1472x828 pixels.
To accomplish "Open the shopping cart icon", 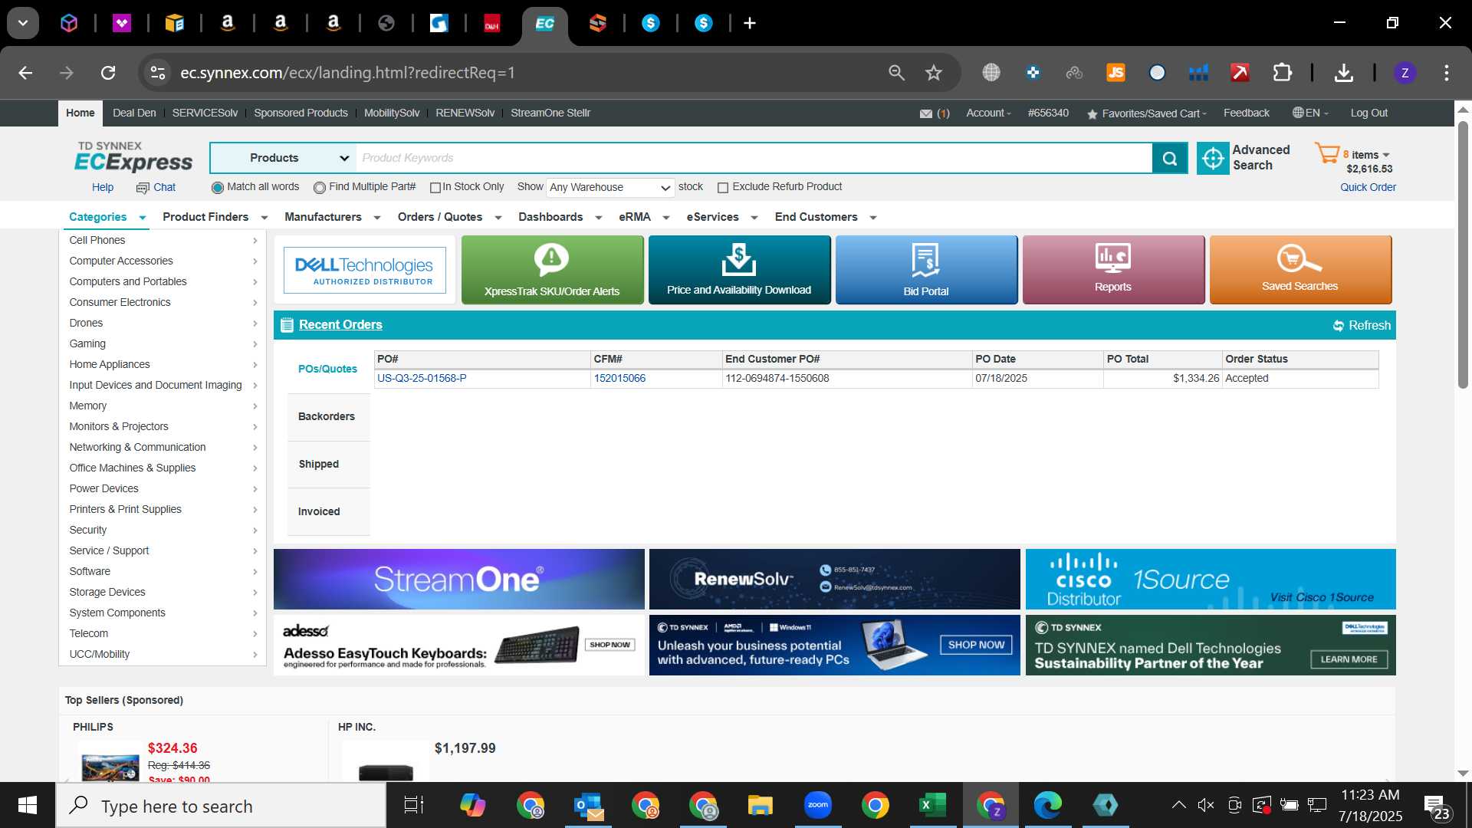I will tap(1327, 153).
